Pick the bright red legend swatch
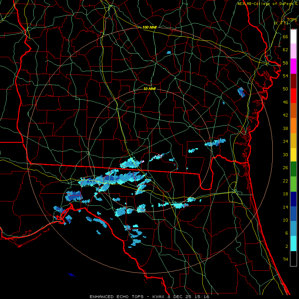 click(x=293, y=96)
